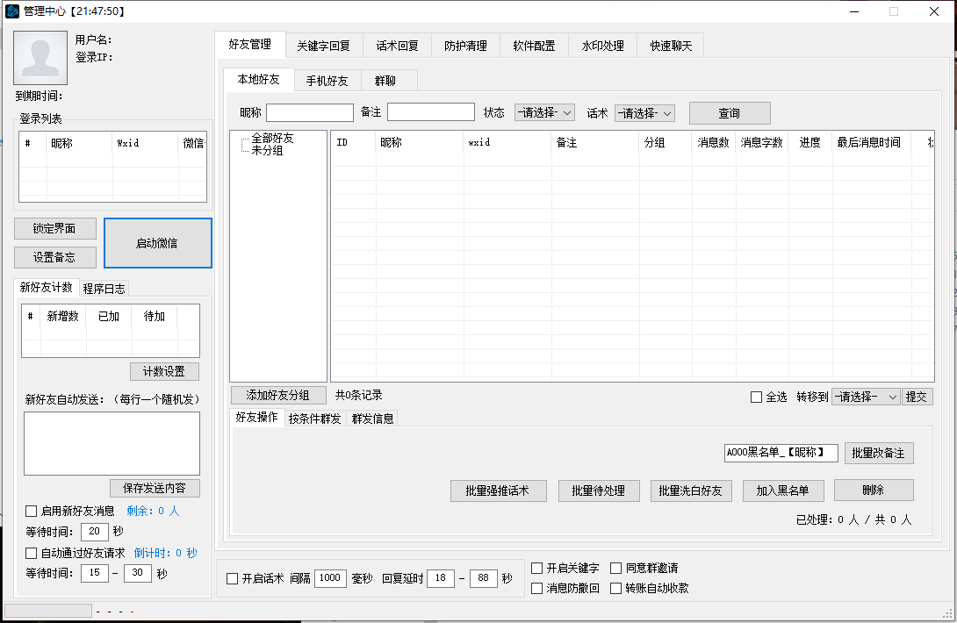Toggle 开启关键字 checkbox

(x=537, y=568)
